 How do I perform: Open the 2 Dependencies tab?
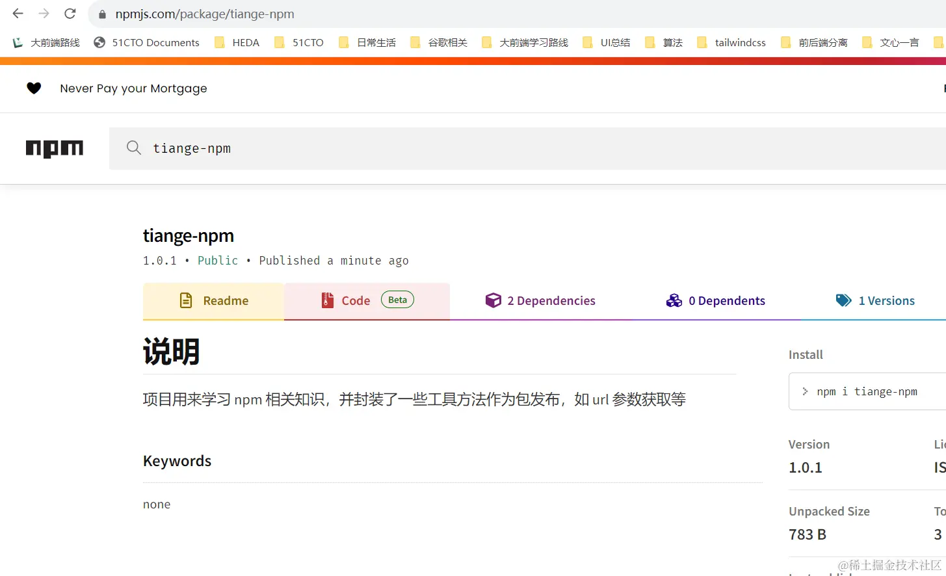coord(540,301)
